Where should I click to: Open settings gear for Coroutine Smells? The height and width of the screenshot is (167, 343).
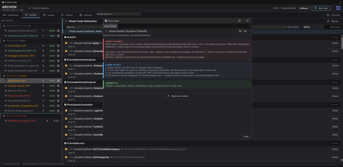[x=58, y=101]
